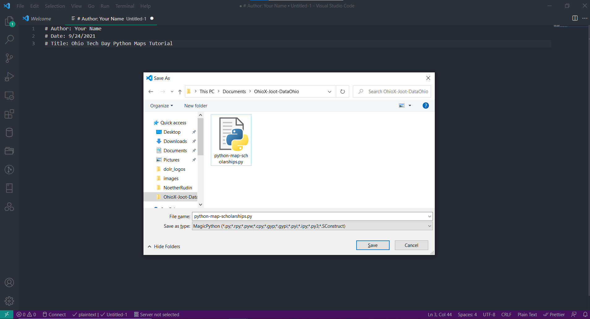This screenshot has height=319, width=590.
Task: Open Extensions view in activity bar
Action: [x=9, y=114]
